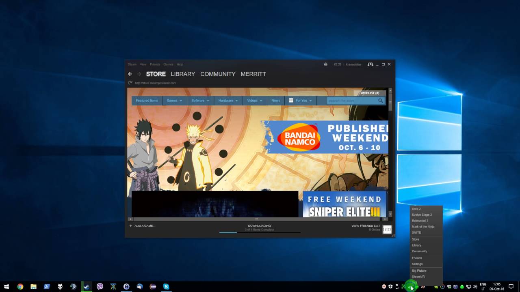Click VIEW FRIENDS LIST

pyautogui.click(x=366, y=225)
